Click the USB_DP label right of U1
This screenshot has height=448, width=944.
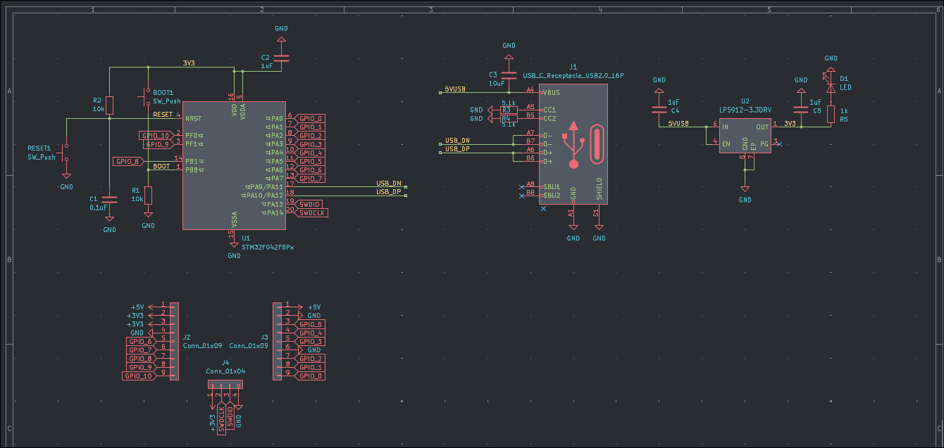388,191
